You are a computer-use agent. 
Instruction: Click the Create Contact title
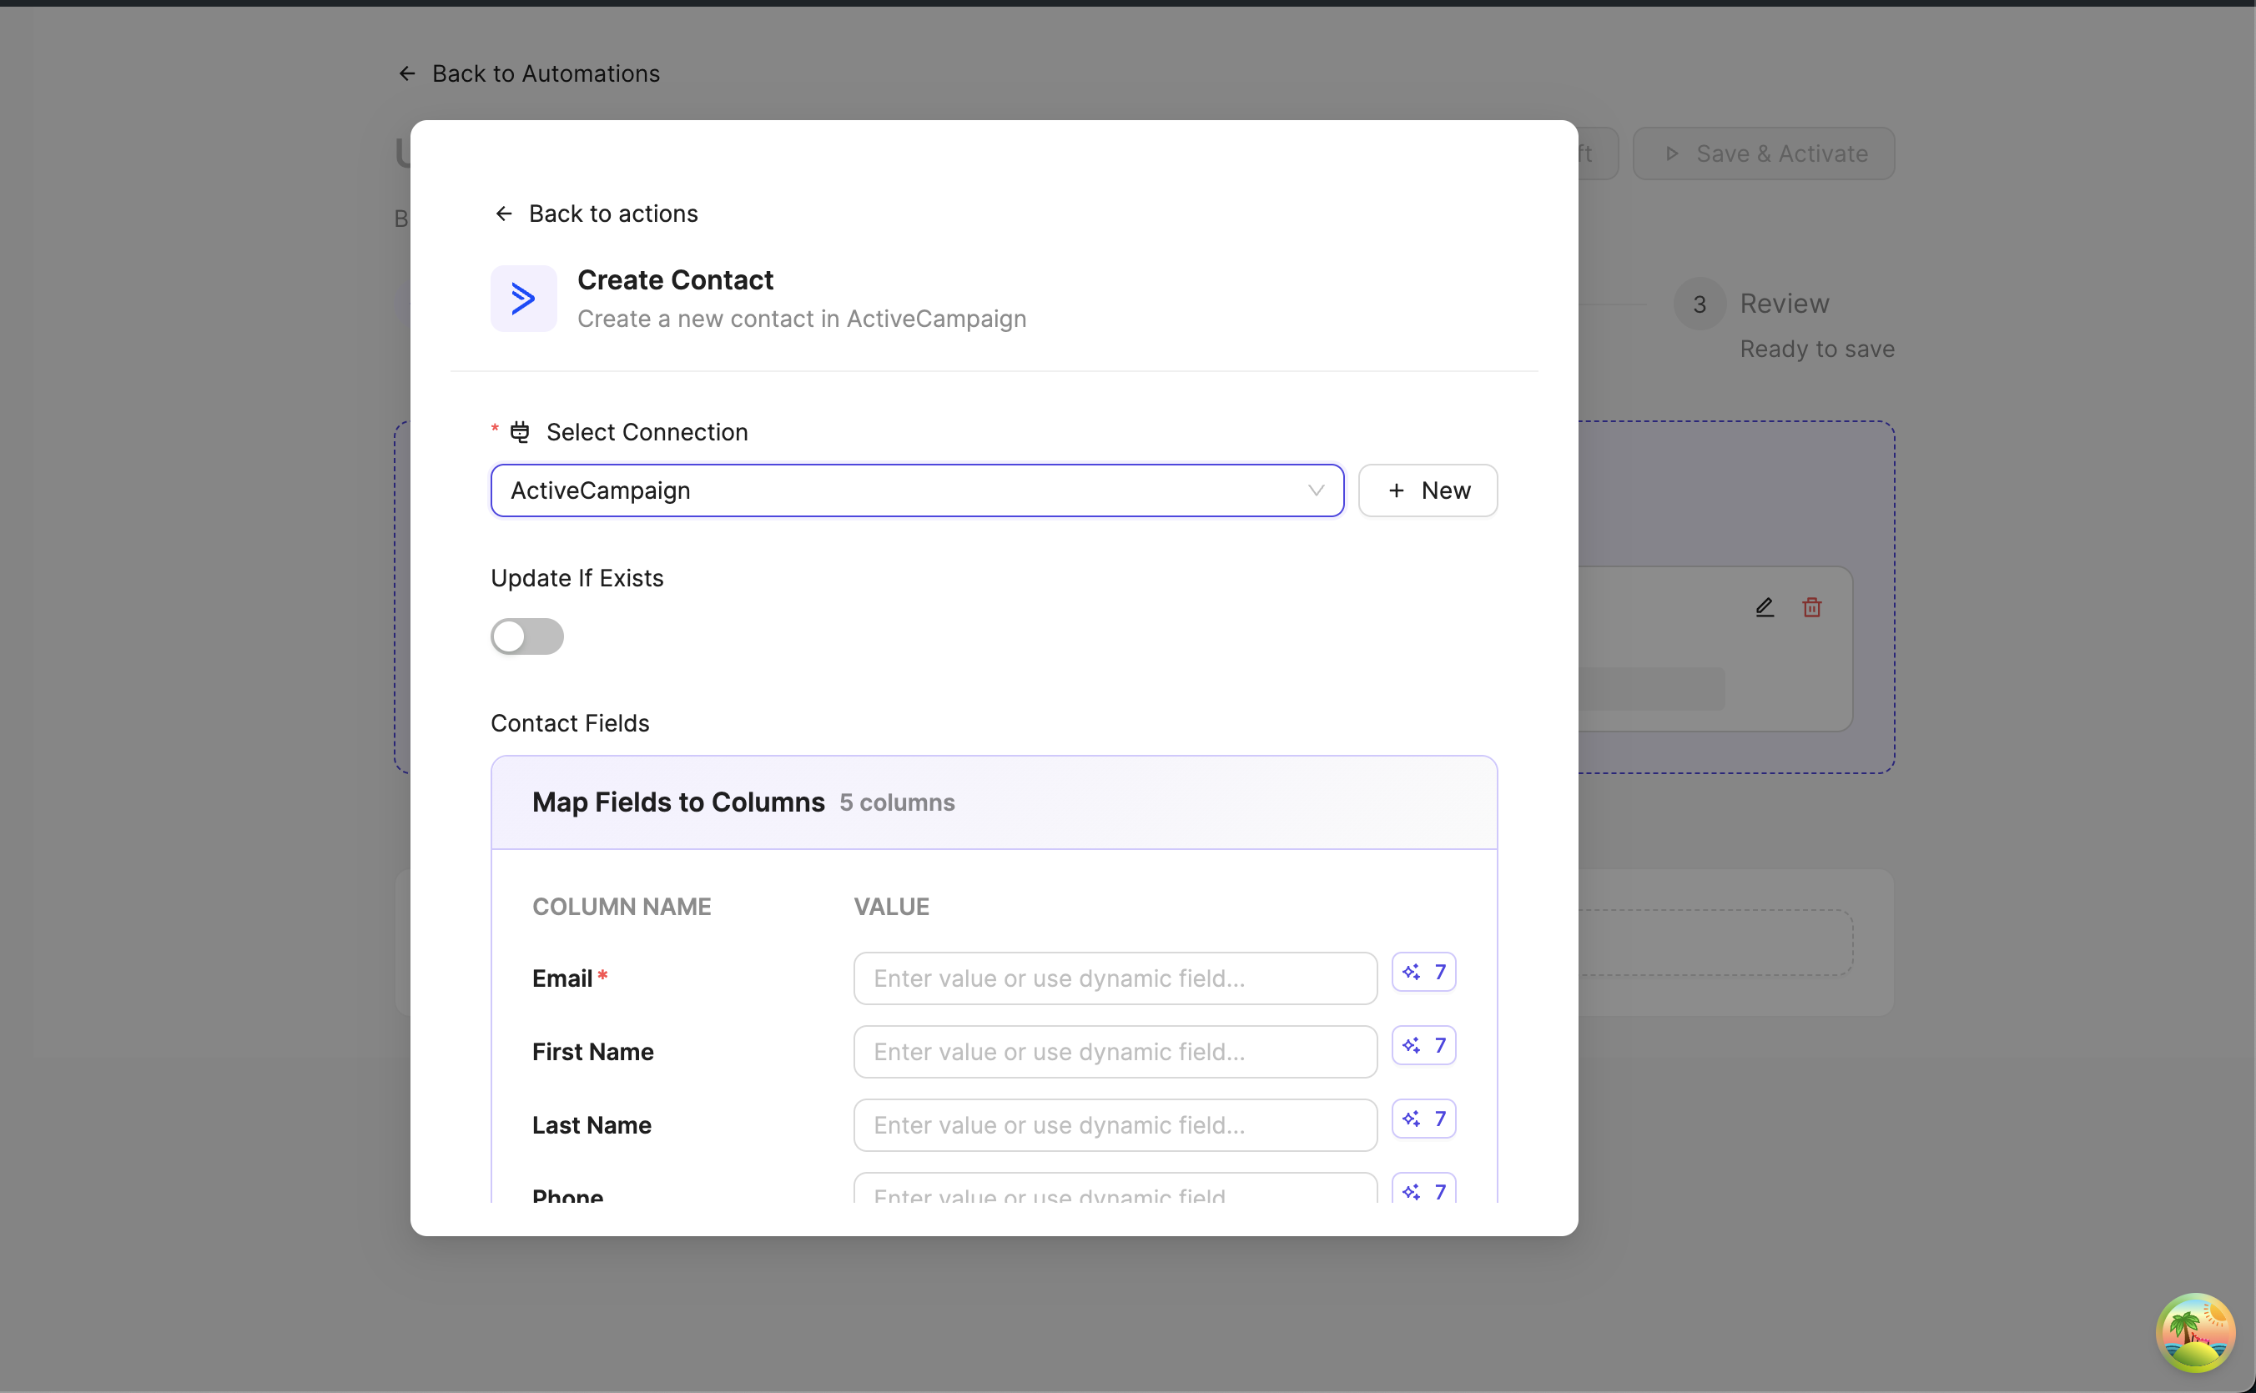click(675, 280)
